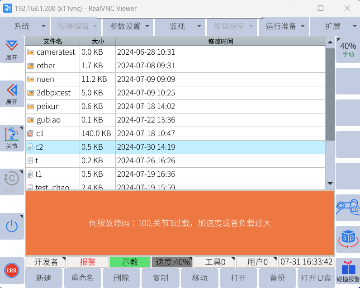
Task: Expand the 系统 dropdown menu
Action: 25,26
